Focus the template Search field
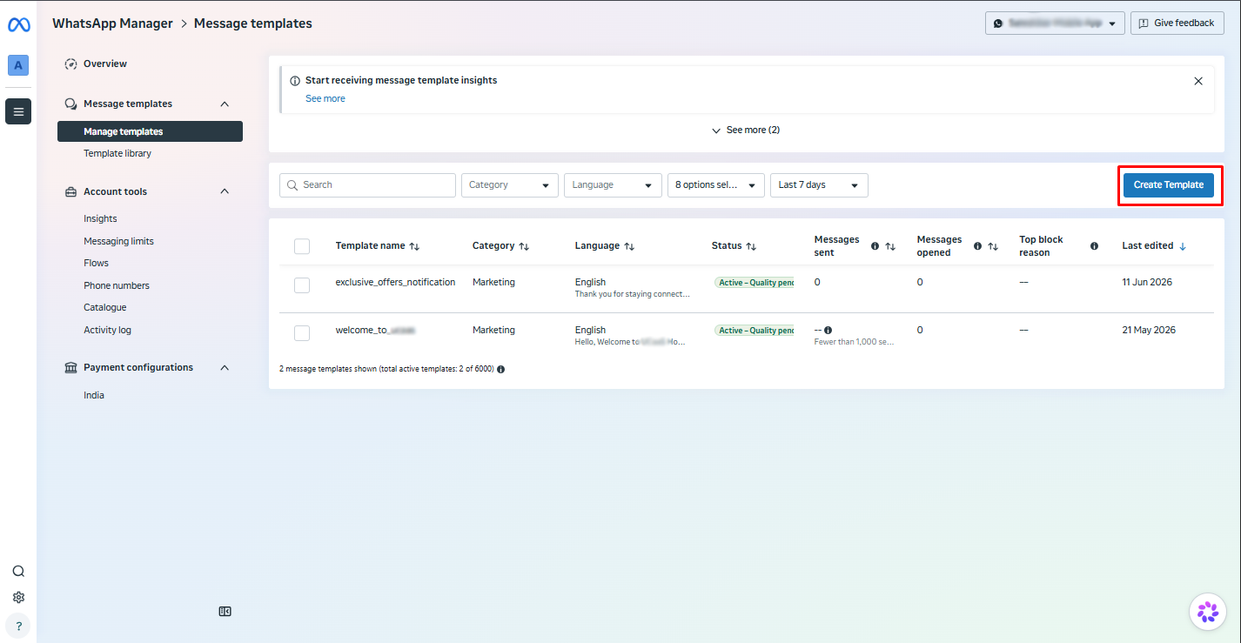 367,185
